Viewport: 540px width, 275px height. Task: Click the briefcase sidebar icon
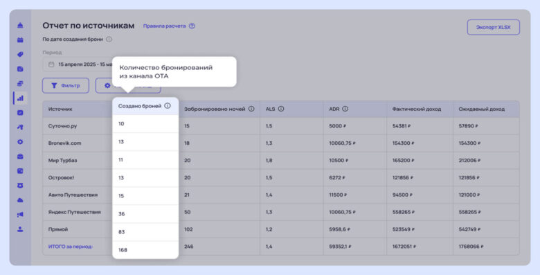coord(20,157)
